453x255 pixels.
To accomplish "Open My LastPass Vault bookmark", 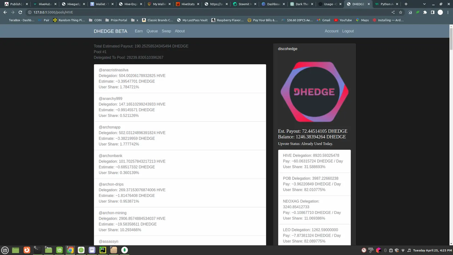I will (192, 20).
